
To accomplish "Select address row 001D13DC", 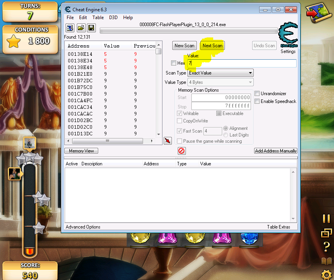I will point(110,134).
